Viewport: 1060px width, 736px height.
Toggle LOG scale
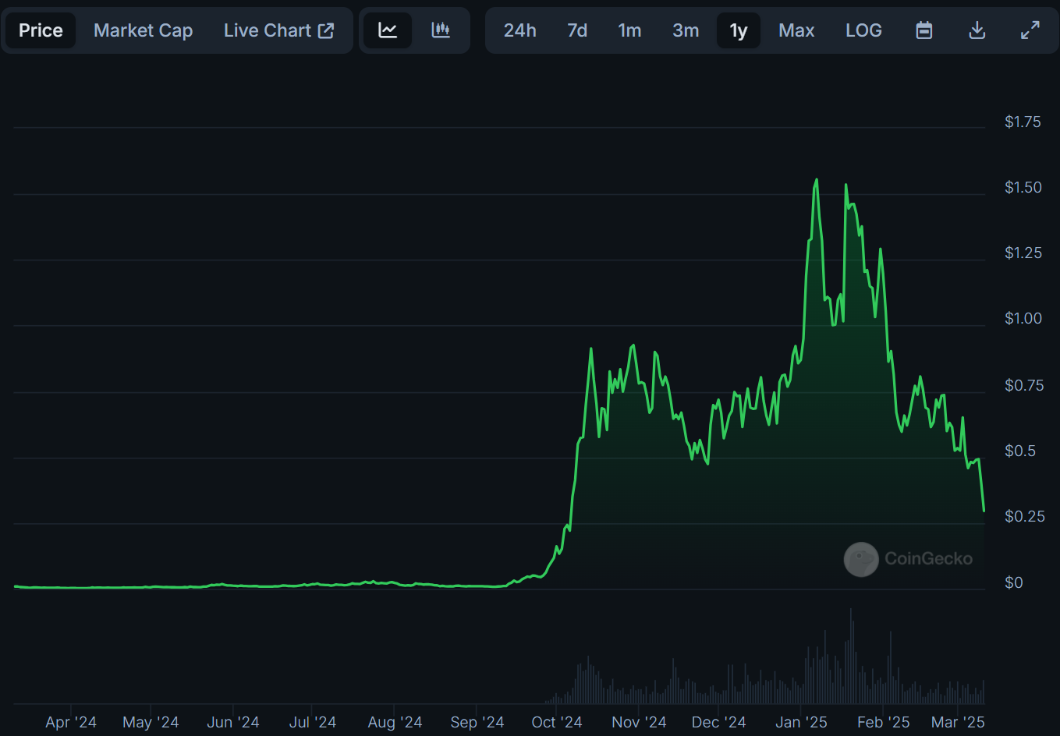[x=863, y=30]
